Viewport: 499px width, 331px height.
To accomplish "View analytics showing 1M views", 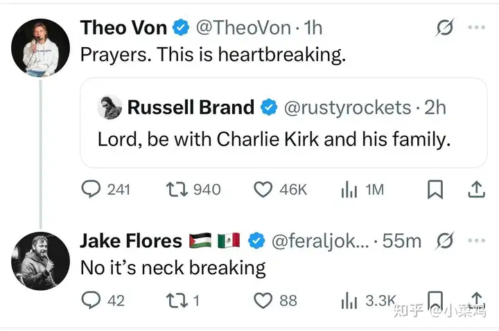I will coord(349,190).
